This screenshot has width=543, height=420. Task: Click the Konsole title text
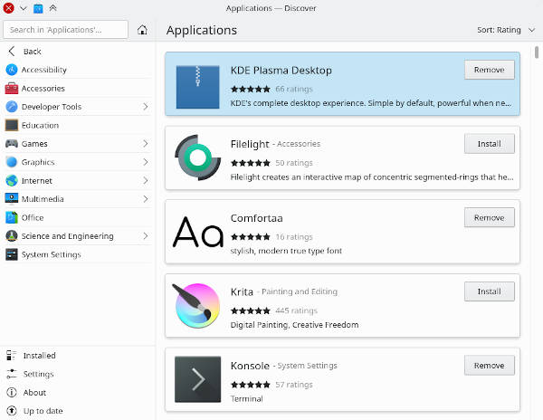coord(250,366)
